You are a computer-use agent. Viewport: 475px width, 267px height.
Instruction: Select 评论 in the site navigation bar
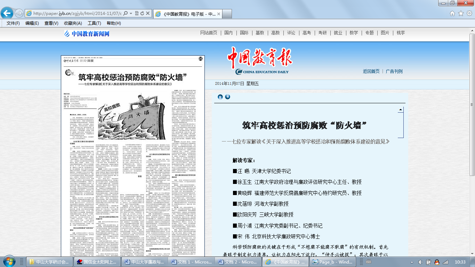point(291,33)
